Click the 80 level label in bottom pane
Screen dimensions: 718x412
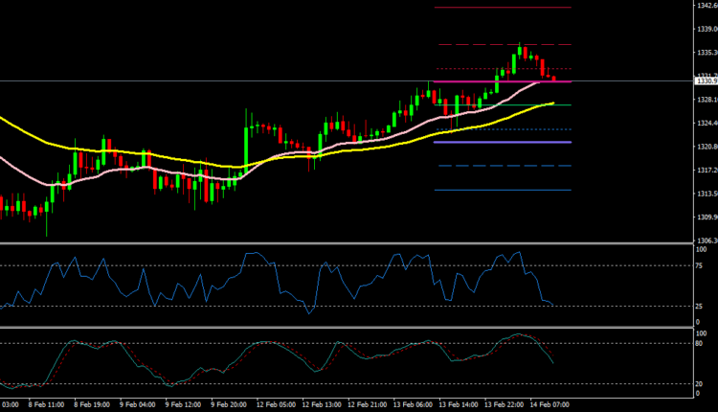click(x=699, y=343)
